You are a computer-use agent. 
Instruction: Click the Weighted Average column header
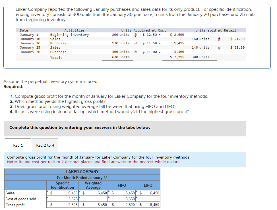(93, 185)
